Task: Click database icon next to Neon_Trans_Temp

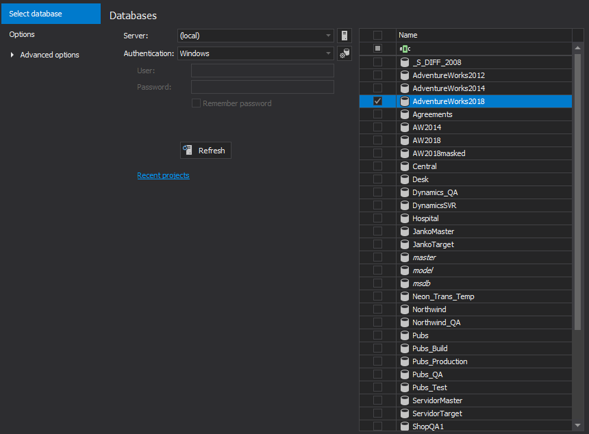Action: tap(405, 296)
